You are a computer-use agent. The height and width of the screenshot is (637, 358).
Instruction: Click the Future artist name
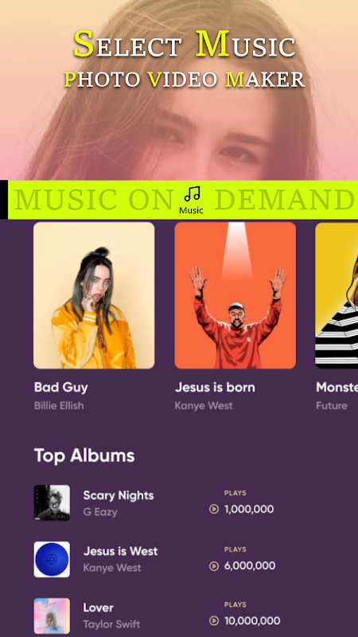(x=332, y=405)
